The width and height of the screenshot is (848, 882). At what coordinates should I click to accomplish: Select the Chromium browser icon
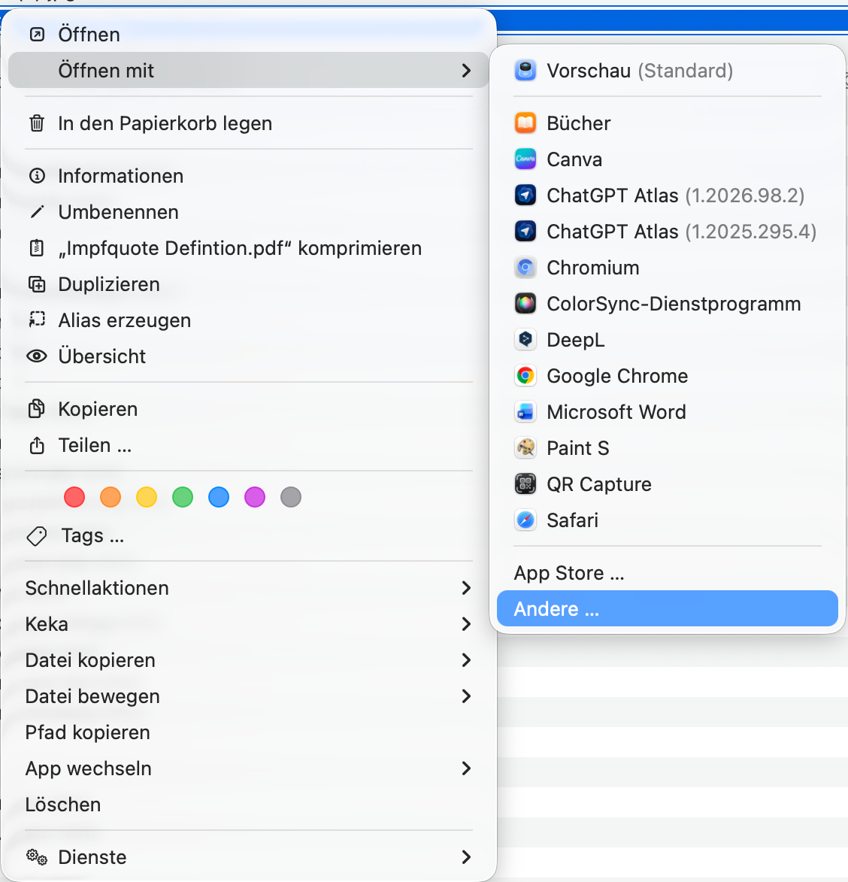(525, 268)
